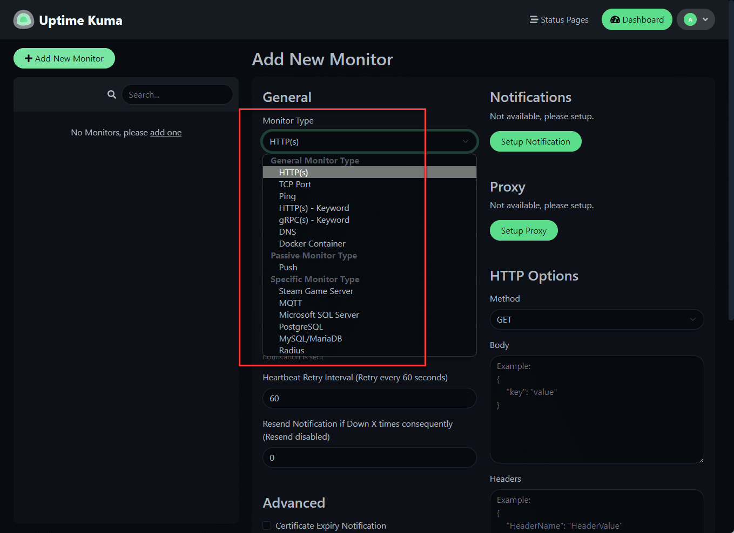The image size is (734, 533).
Task: Click the search magnifier icon
Action: (x=112, y=94)
